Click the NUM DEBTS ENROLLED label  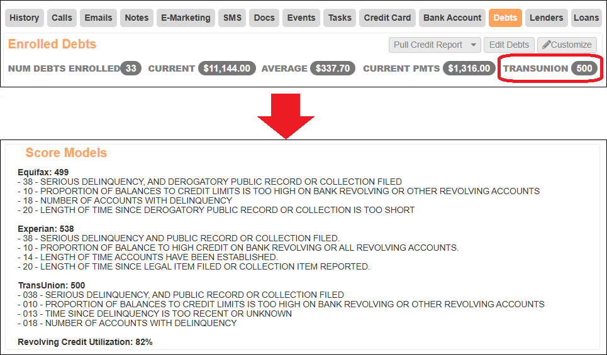tap(64, 68)
